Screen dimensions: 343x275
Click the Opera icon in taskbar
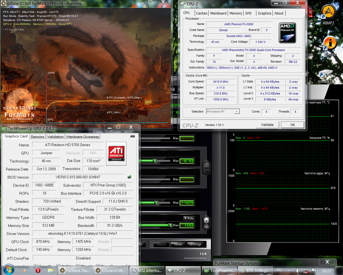(x=38, y=270)
